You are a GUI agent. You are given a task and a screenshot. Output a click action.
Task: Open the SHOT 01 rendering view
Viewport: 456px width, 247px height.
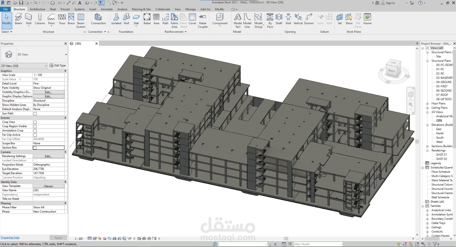[x=441, y=155]
